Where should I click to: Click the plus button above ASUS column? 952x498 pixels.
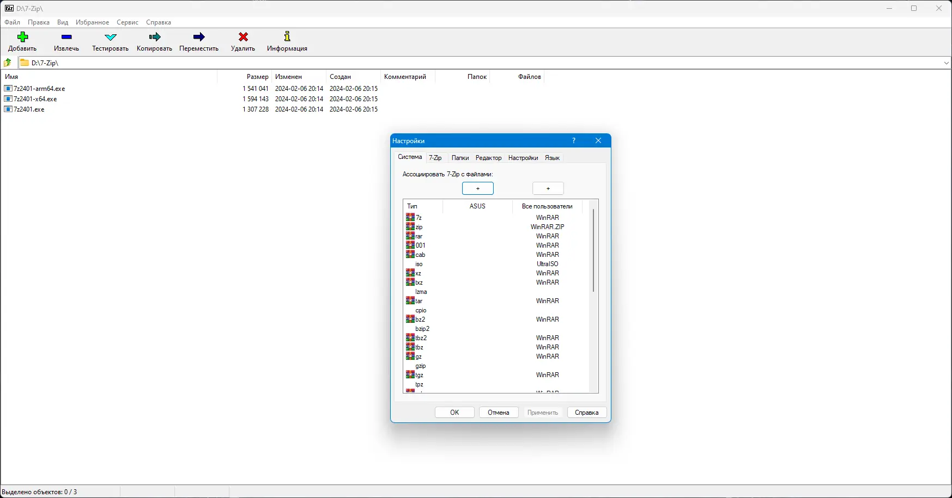tap(478, 188)
